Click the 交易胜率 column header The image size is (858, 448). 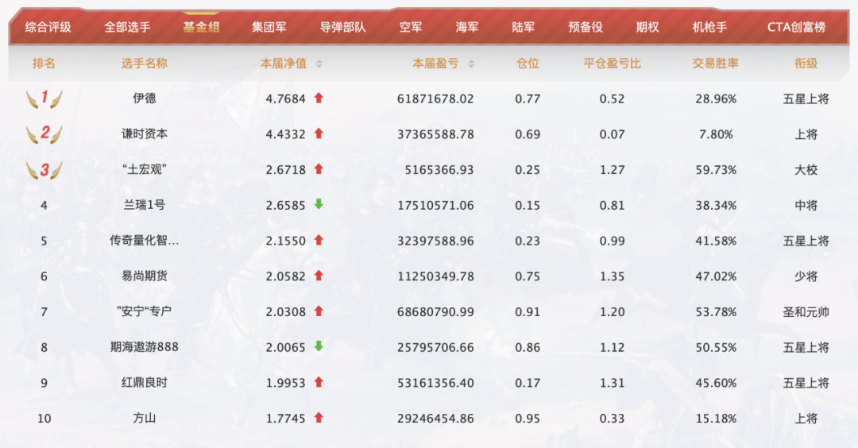click(x=715, y=64)
